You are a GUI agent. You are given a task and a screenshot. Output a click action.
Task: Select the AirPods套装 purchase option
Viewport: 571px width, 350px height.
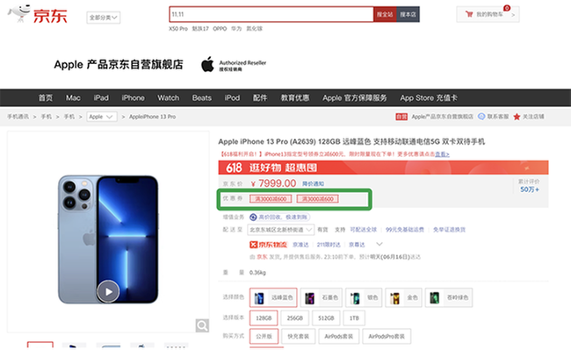click(339, 336)
